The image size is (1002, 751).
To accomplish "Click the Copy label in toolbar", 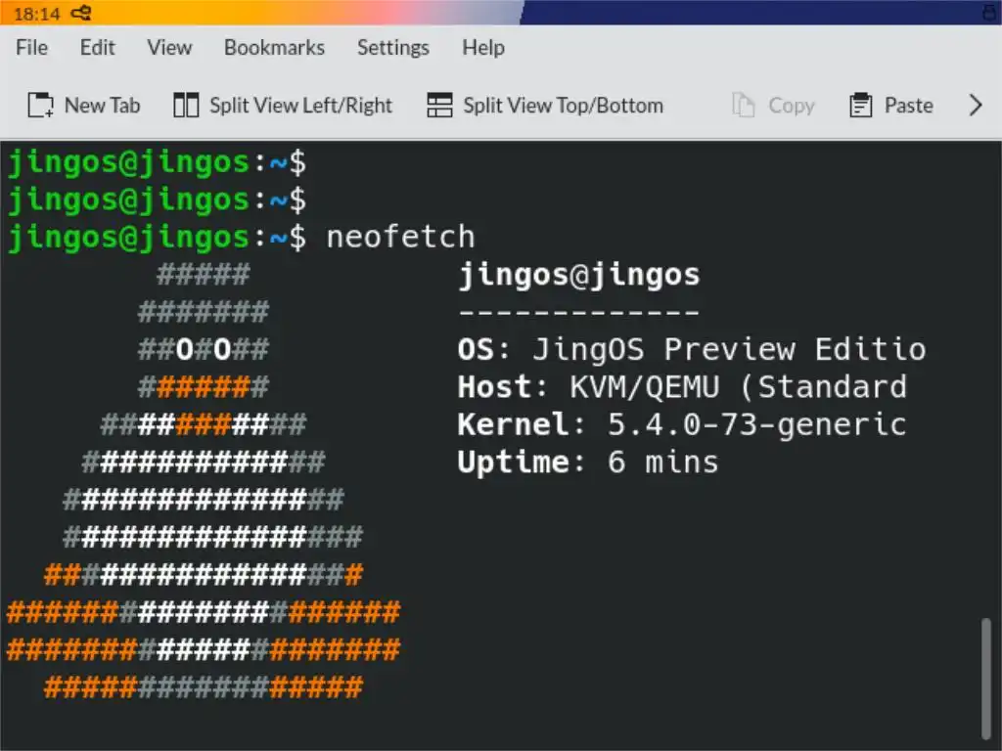I will click(791, 106).
